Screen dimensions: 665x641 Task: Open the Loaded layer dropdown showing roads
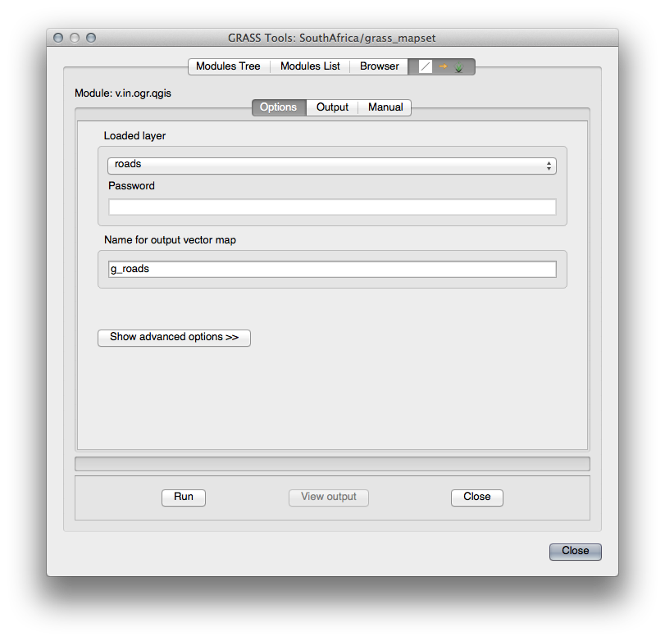point(332,165)
